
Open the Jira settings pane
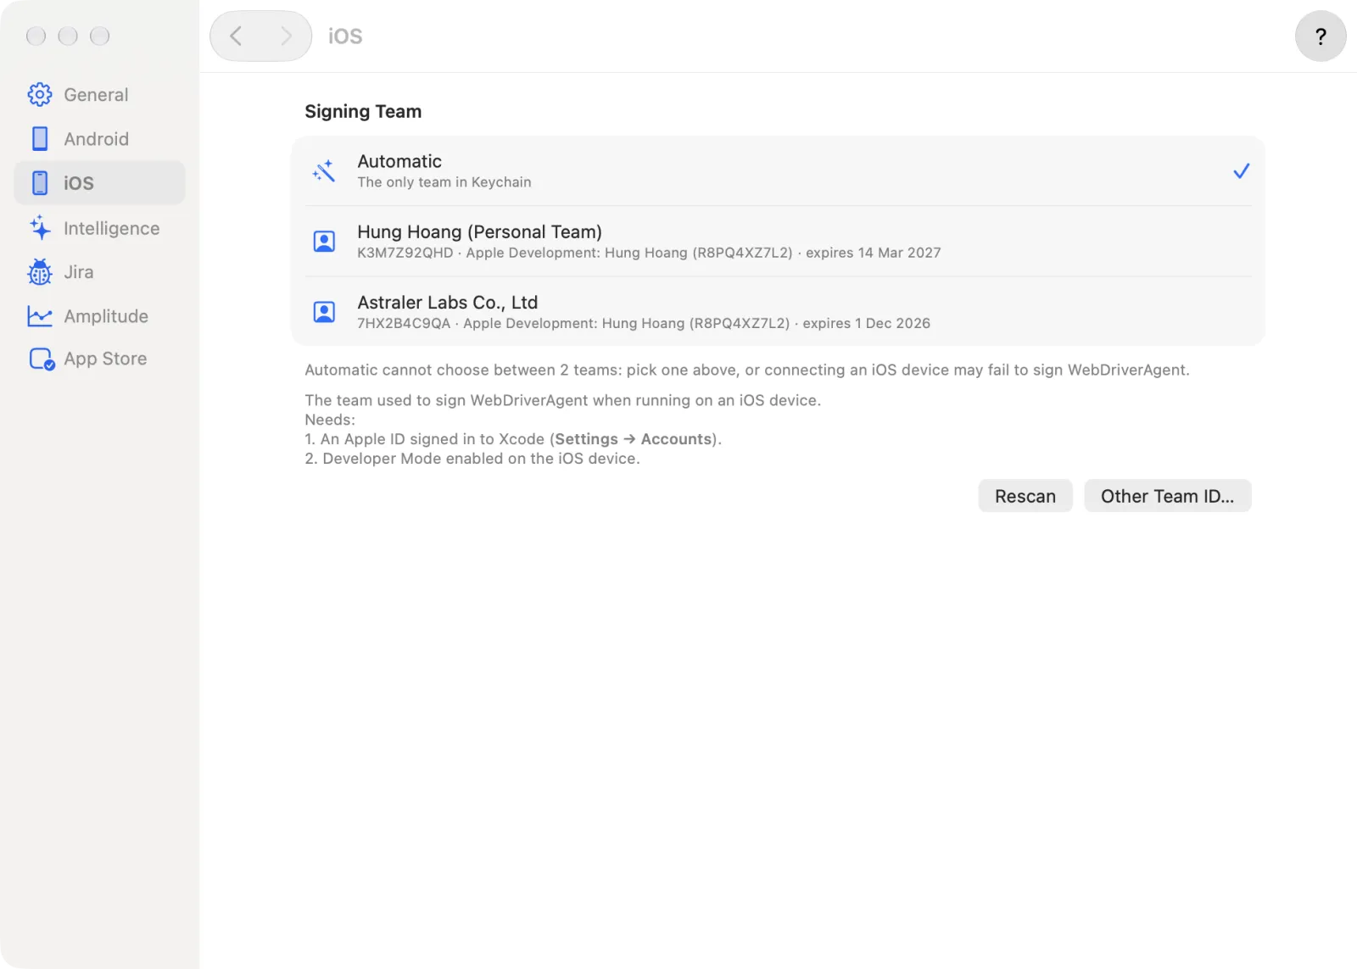tap(99, 272)
